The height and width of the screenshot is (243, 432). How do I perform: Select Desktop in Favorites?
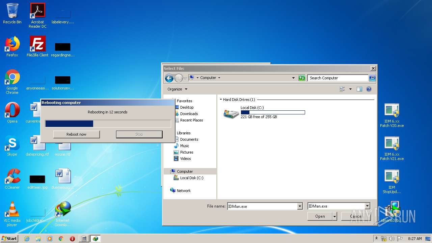point(187,107)
